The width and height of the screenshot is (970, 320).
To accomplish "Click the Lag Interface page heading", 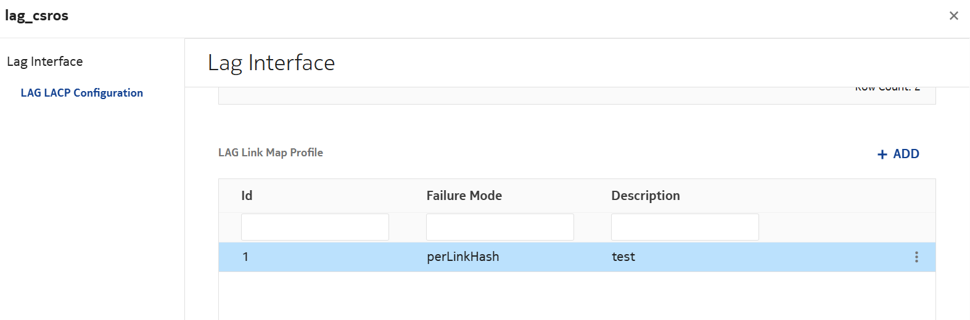I will (271, 63).
